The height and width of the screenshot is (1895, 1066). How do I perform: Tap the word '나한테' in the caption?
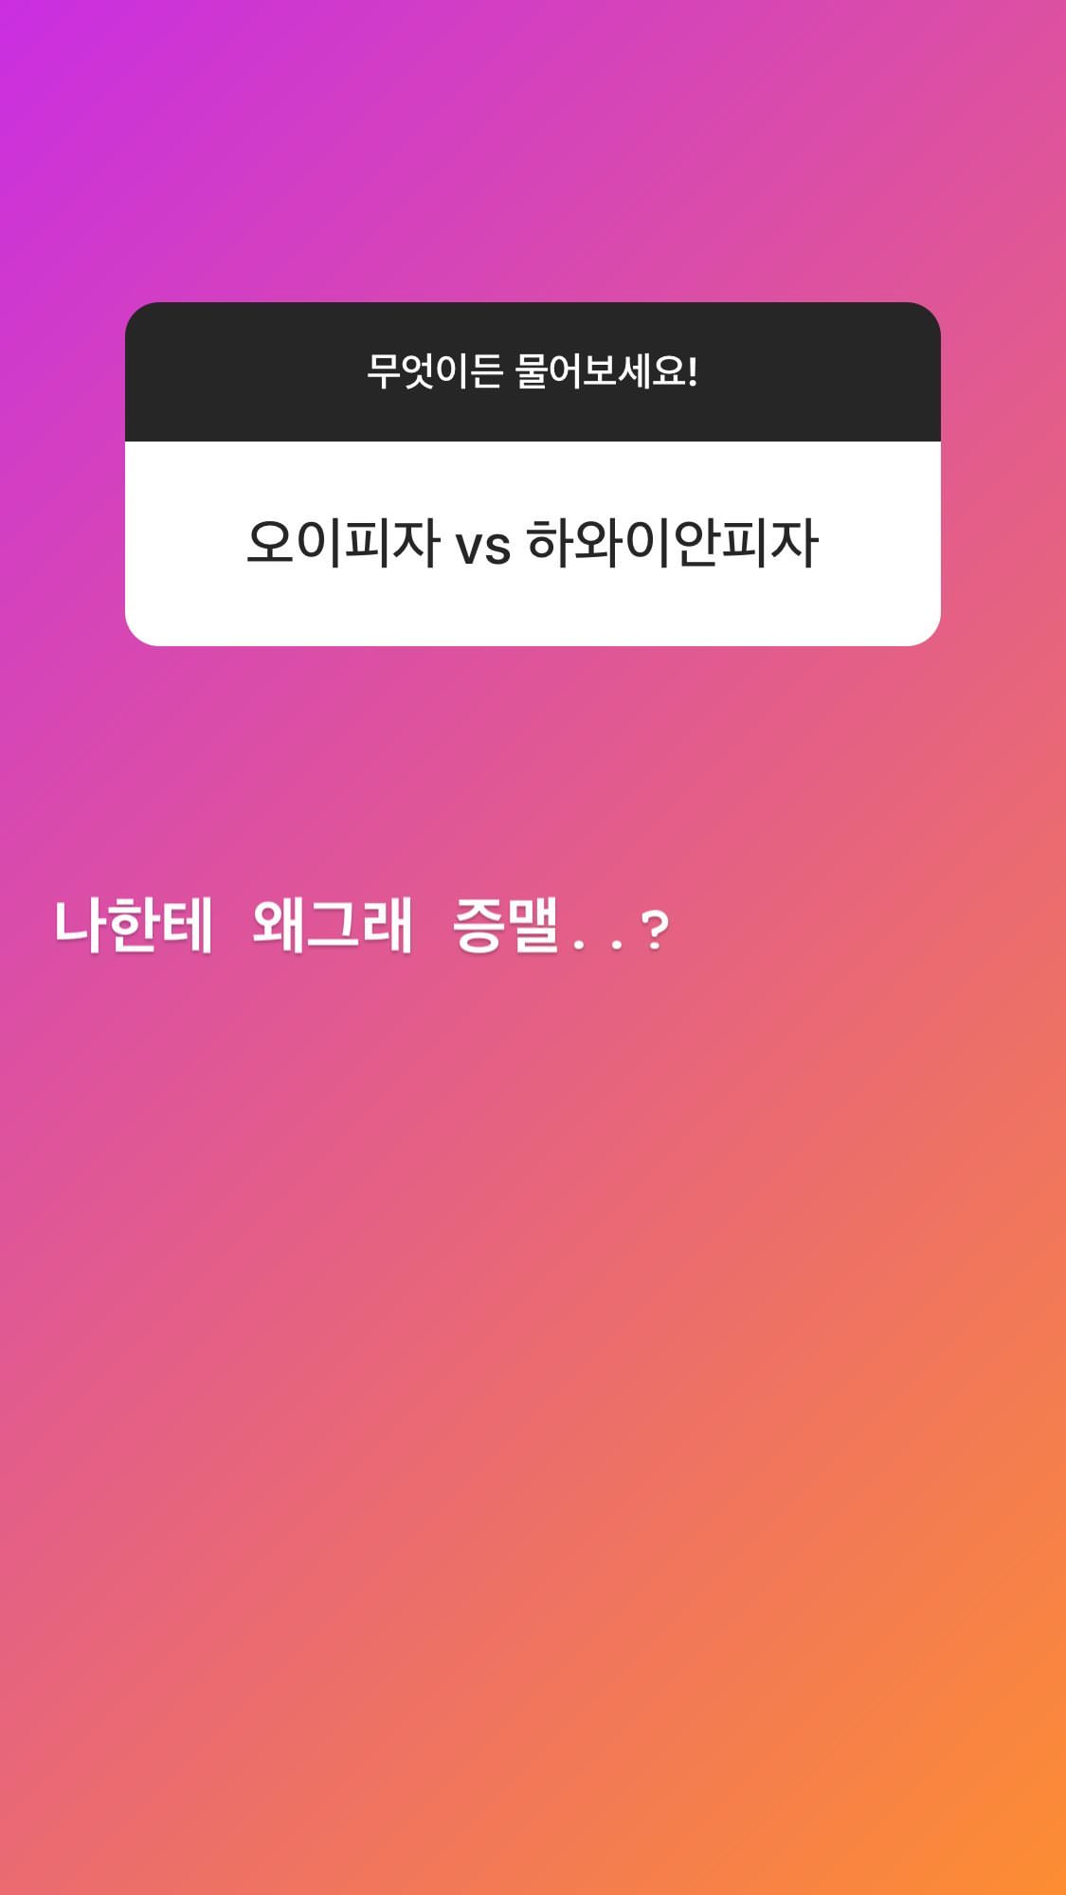point(134,926)
